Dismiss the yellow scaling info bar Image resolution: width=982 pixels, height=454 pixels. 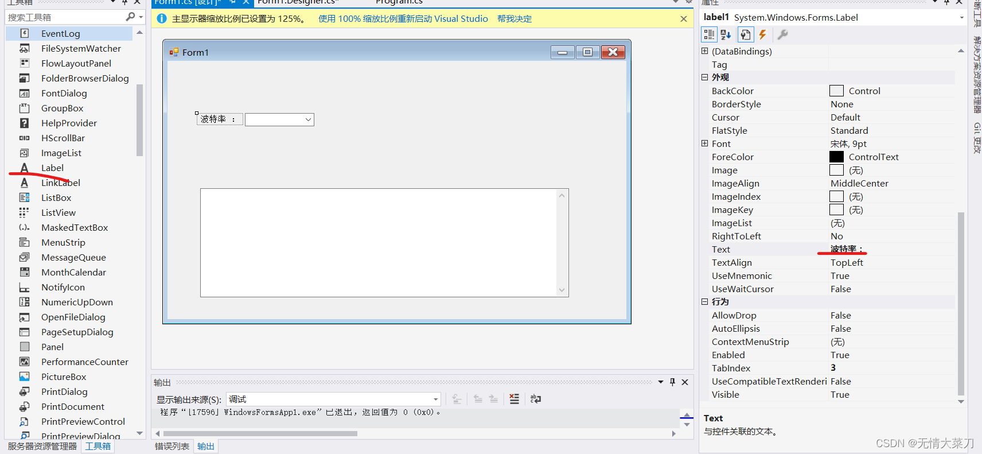pyautogui.click(x=683, y=19)
